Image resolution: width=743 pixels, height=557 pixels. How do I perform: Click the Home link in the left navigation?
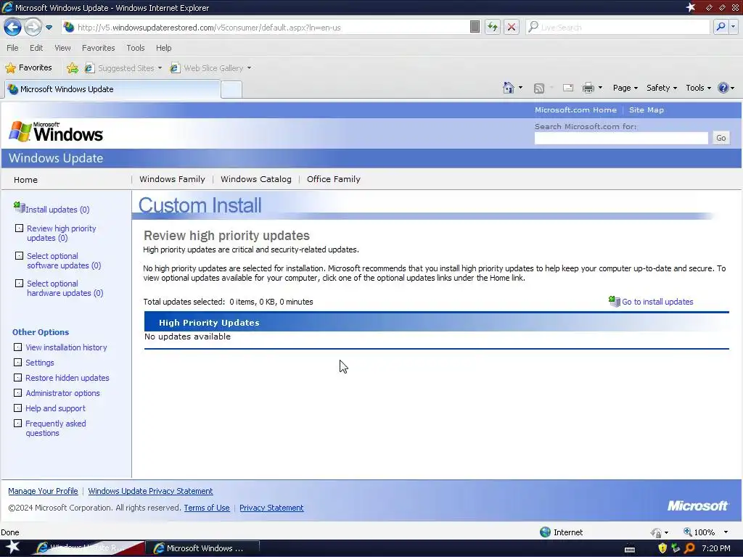25,180
